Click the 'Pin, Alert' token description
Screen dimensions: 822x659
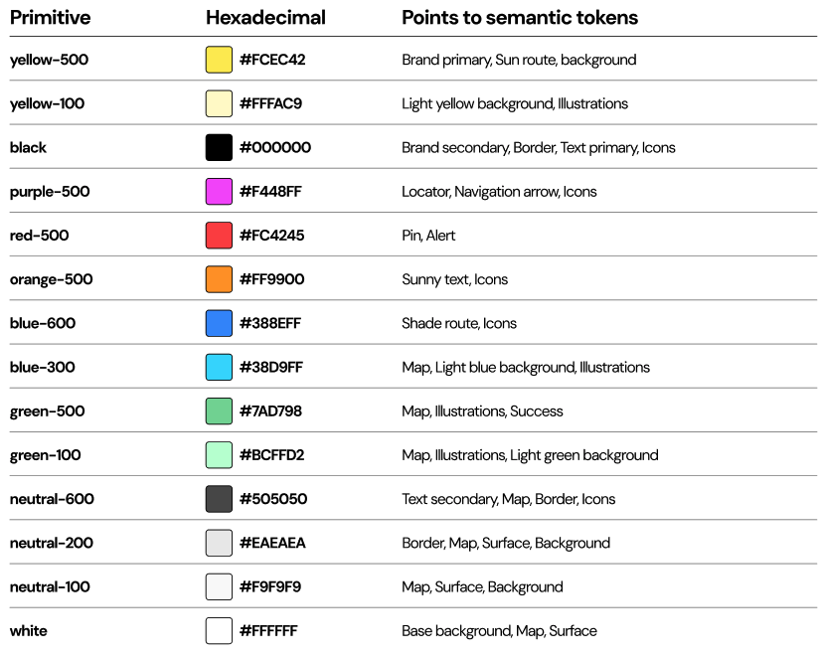point(428,236)
